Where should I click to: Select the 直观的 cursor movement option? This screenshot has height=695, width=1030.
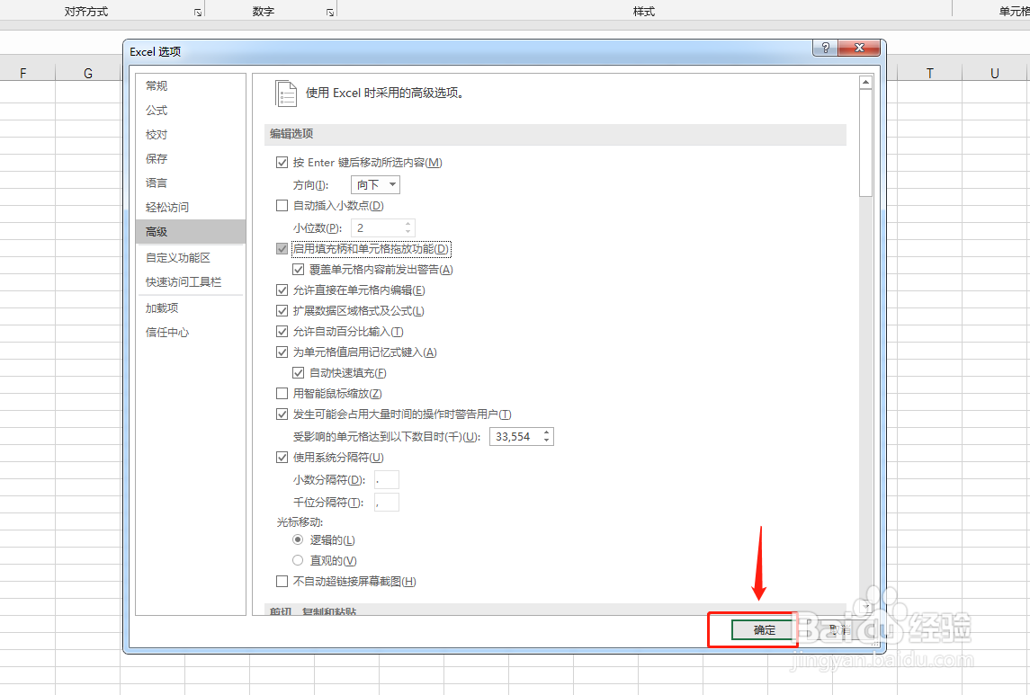pos(298,560)
